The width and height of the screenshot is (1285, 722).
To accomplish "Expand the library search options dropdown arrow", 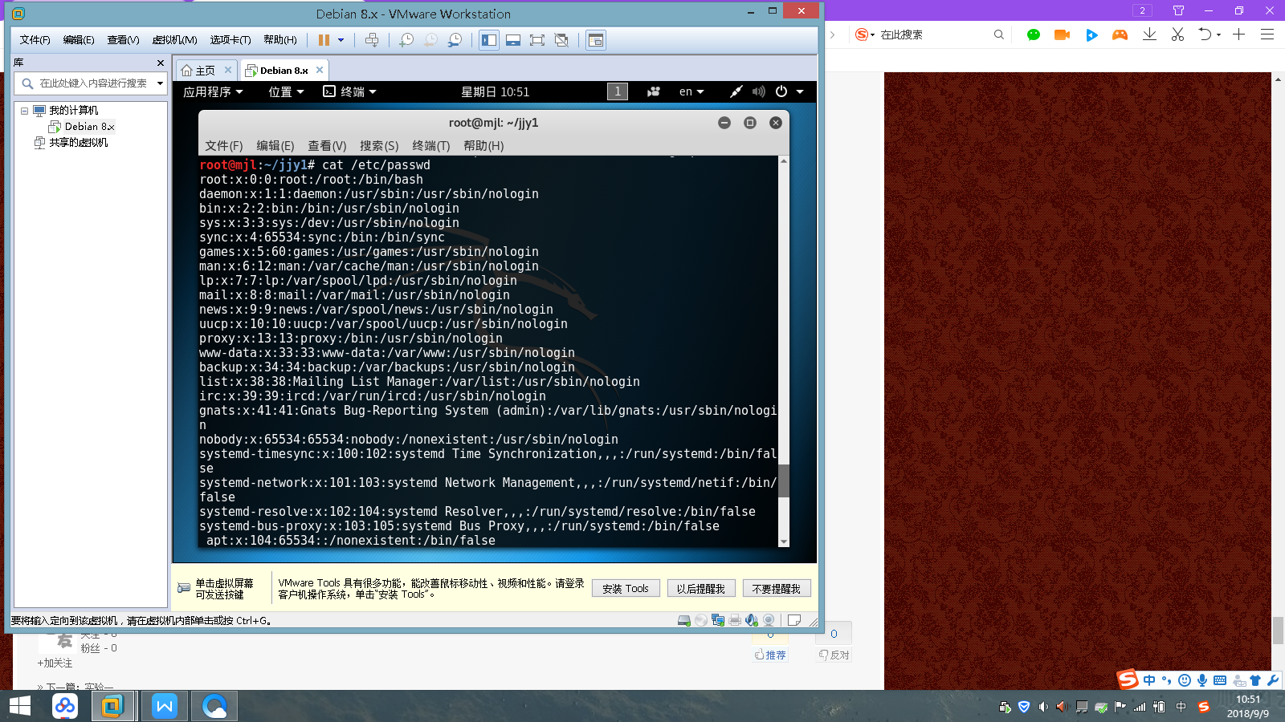I will (x=161, y=83).
